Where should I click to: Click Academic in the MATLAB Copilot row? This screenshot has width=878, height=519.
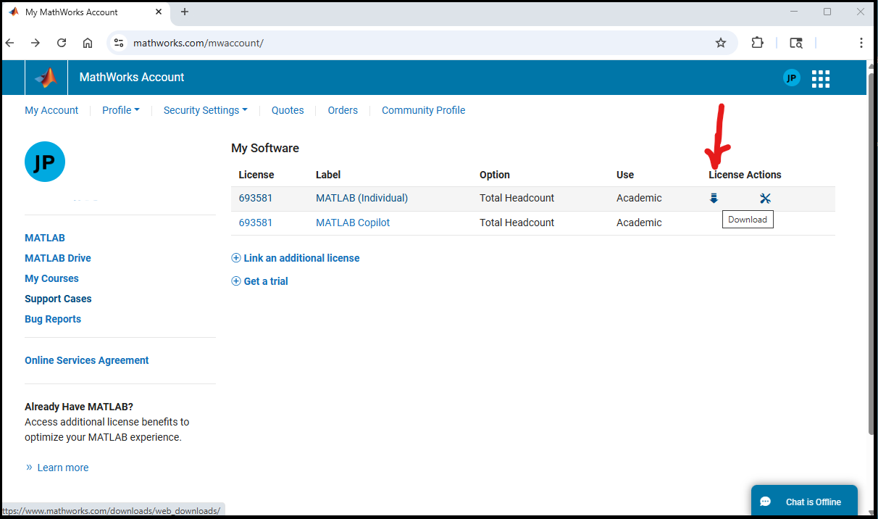point(639,223)
